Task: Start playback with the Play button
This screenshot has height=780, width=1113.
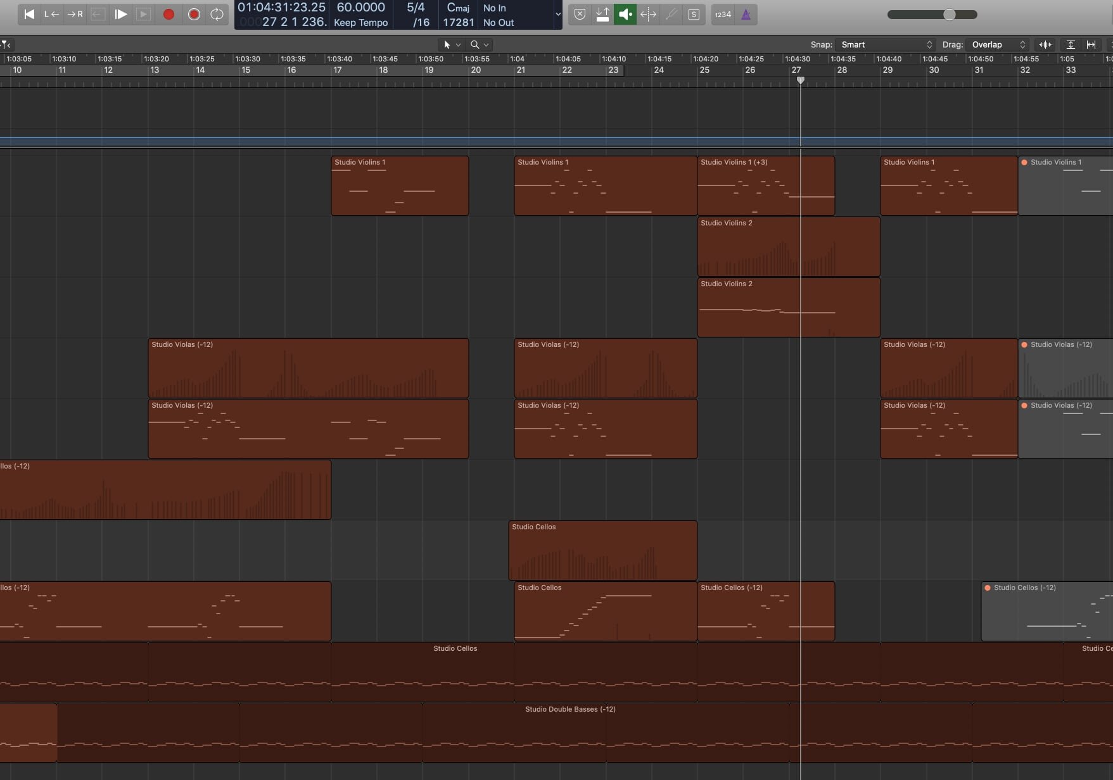Action: tap(120, 14)
